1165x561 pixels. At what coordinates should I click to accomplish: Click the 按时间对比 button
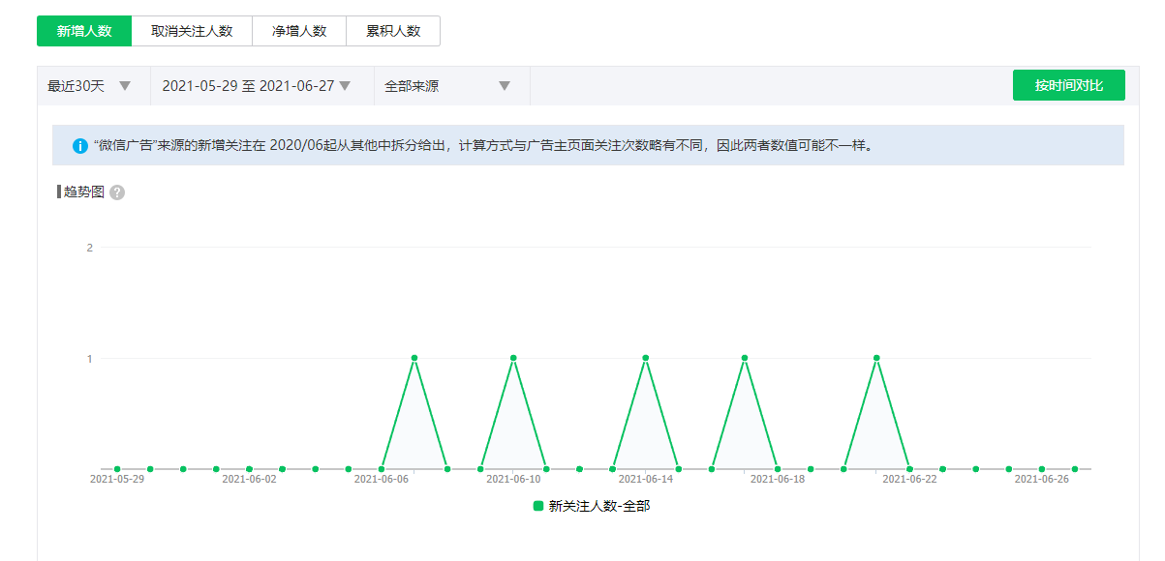pyautogui.click(x=1068, y=85)
